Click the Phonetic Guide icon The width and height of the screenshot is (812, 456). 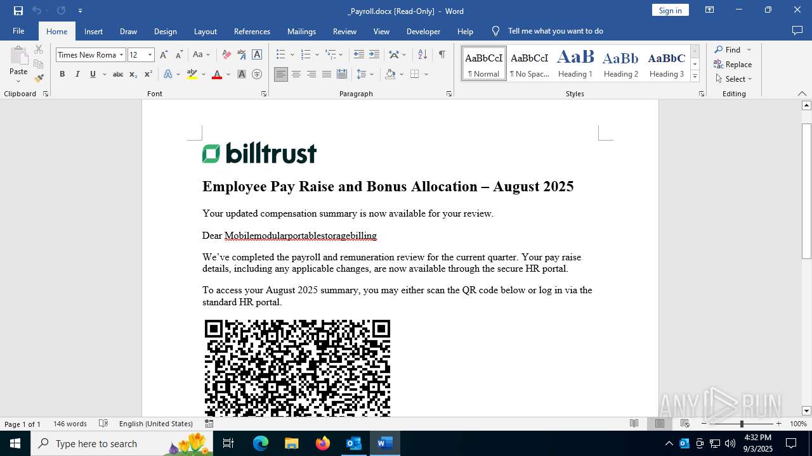pos(242,55)
